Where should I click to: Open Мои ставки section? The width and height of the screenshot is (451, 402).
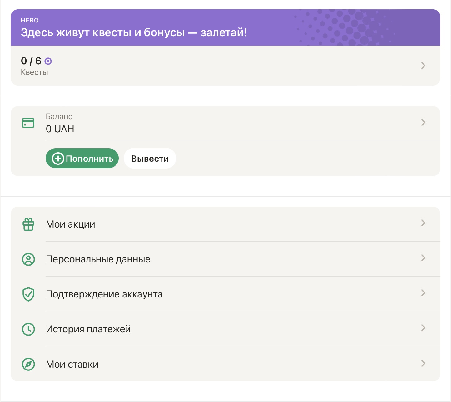coord(225,364)
